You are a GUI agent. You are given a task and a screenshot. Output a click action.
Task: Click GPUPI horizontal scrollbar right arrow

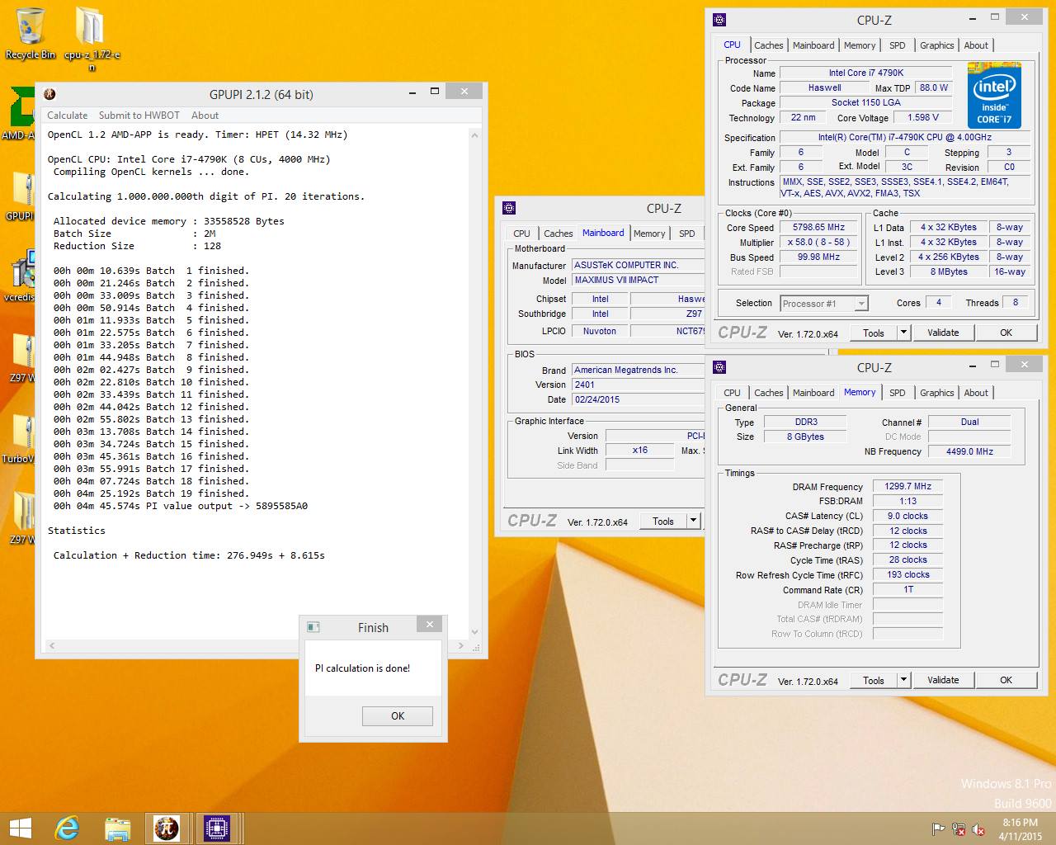point(461,645)
